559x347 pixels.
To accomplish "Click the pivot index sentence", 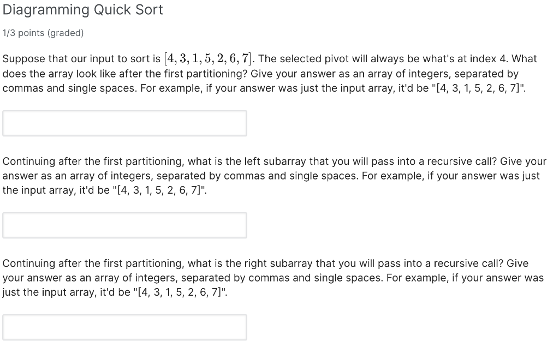I will pyautogui.click(x=382, y=58).
